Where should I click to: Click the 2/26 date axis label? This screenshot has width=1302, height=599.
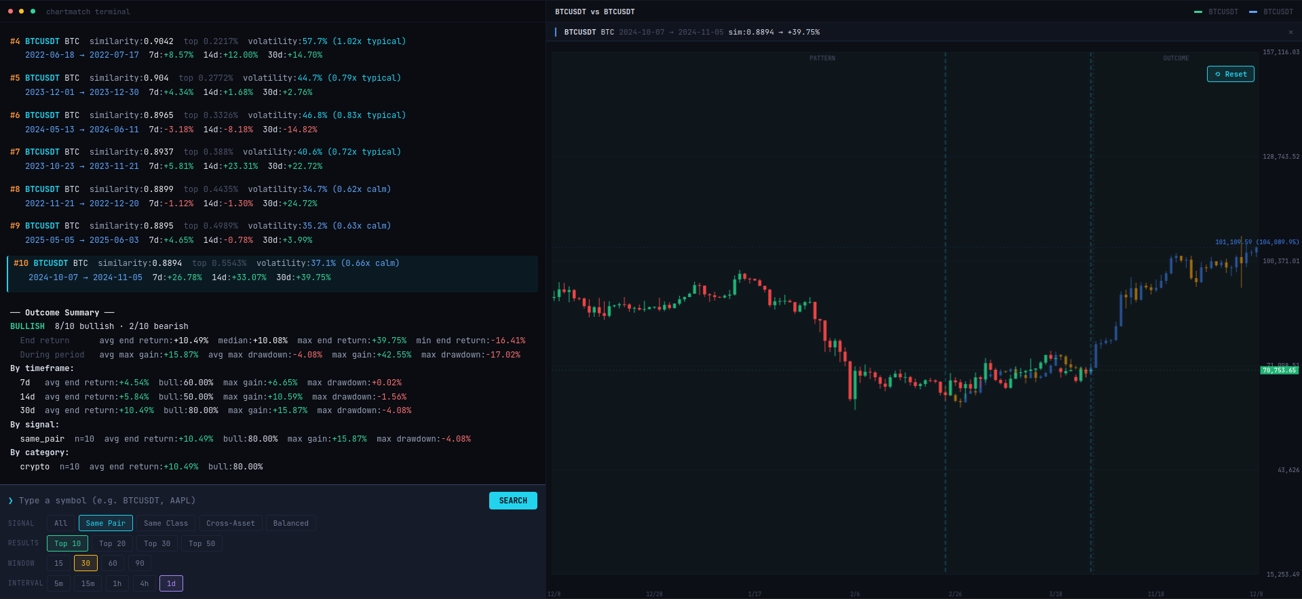click(x=955, y=594)
